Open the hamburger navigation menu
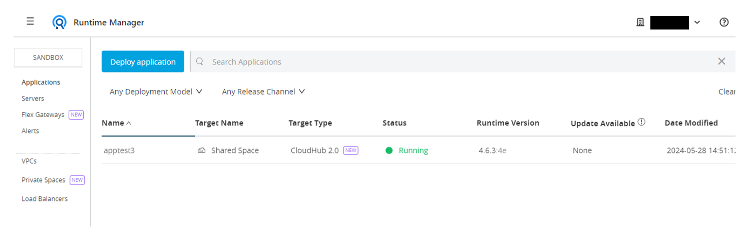The height and width of the screenshot is (229, 737). click(30, 21)
